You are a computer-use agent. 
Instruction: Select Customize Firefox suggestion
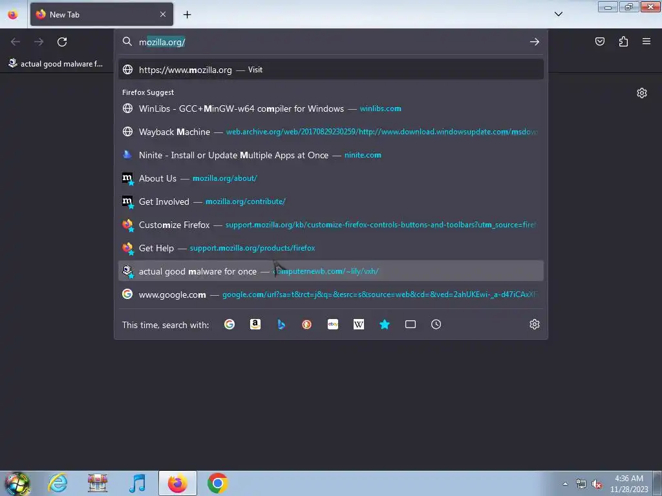331,224
